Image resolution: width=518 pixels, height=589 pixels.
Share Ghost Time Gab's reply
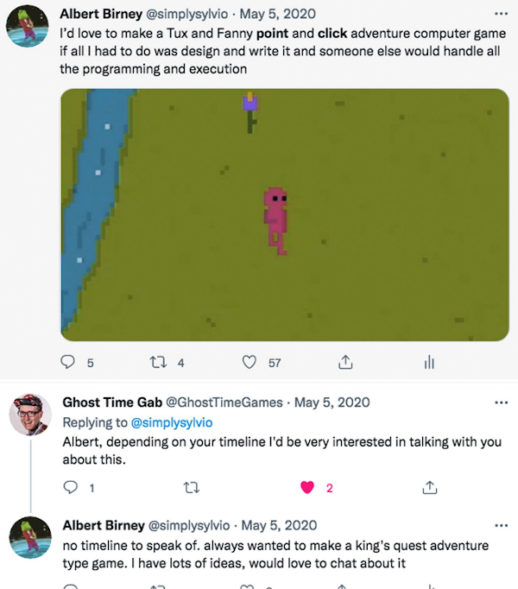(429, 488)
